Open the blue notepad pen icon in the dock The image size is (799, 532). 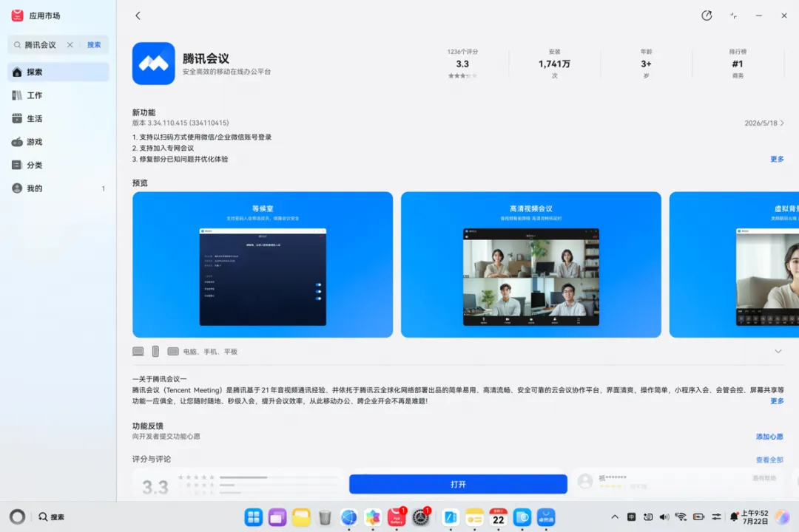tap(451, 517)
